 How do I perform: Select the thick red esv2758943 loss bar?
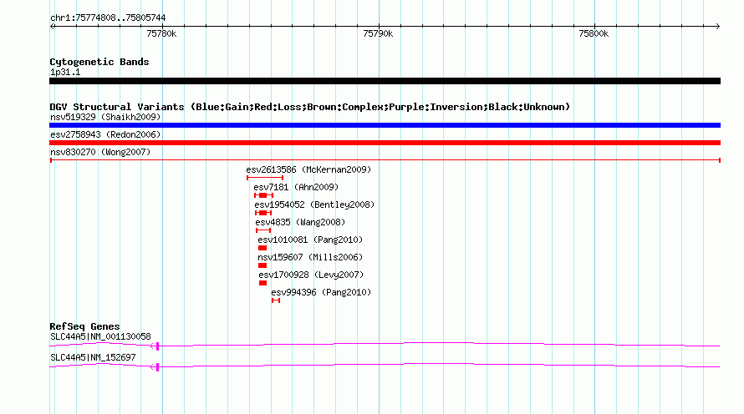(385, 143)
